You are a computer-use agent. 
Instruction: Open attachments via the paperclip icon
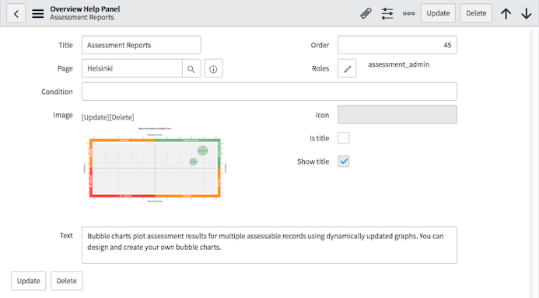366,13
